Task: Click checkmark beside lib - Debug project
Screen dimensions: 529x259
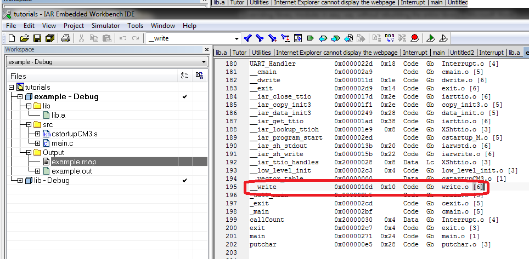Action: point(184,181)
